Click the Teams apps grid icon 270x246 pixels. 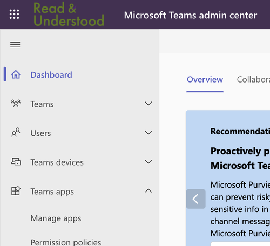coord(16,191)
